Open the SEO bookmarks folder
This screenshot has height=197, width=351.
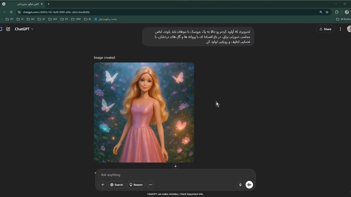(x=53, y=19)
